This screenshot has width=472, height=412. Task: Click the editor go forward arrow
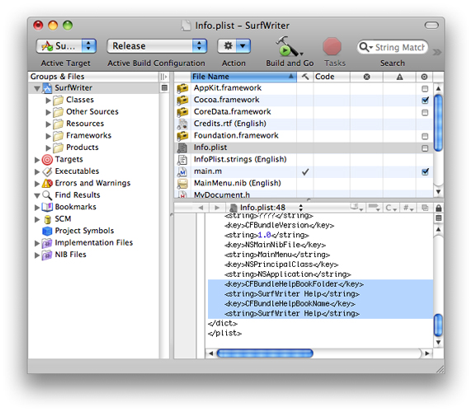217,208
